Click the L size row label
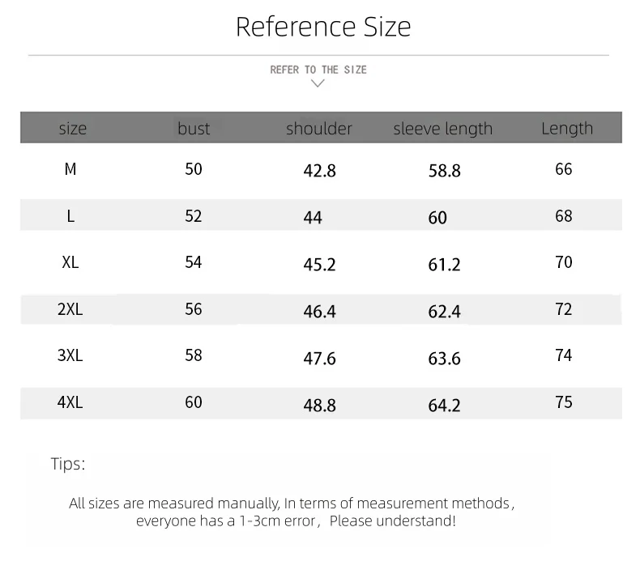Viewport: 640px width, 578px height. pyautogui.click(x=70, y=216)
